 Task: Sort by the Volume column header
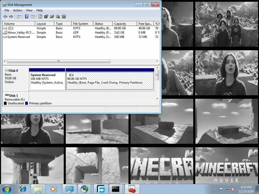click(18, 23)
